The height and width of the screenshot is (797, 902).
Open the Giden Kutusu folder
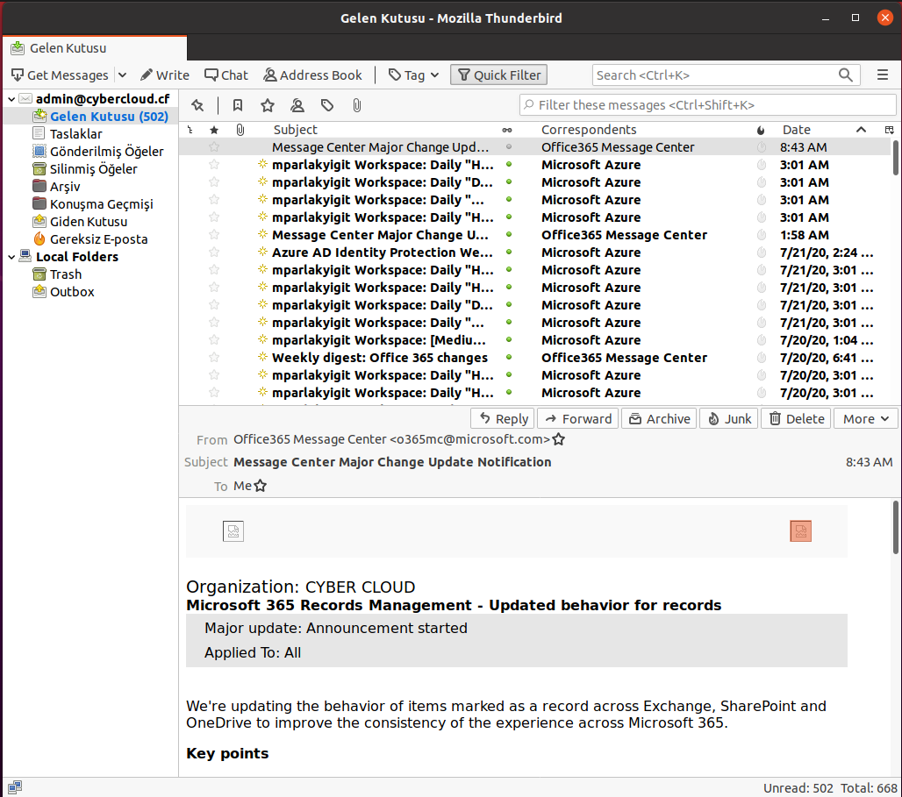pyautogui.click(x=89, y=222)
